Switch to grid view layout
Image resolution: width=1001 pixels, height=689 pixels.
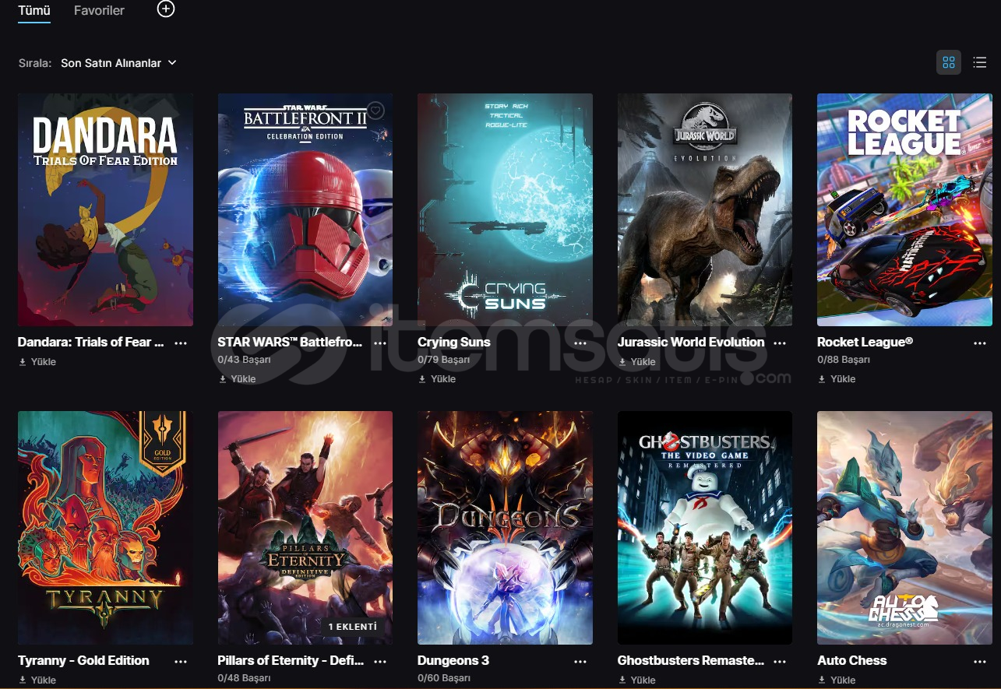(948, 63)
